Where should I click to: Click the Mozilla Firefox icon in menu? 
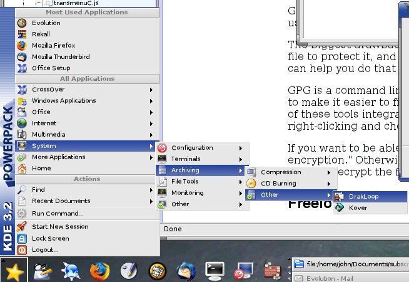[22, 46]
